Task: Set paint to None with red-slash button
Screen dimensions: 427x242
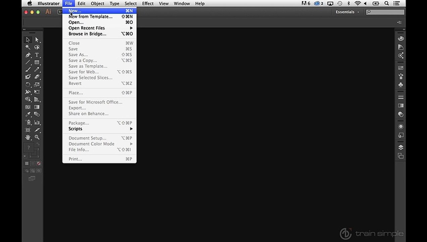Action: pyautogui.click(x=39, y=164)
